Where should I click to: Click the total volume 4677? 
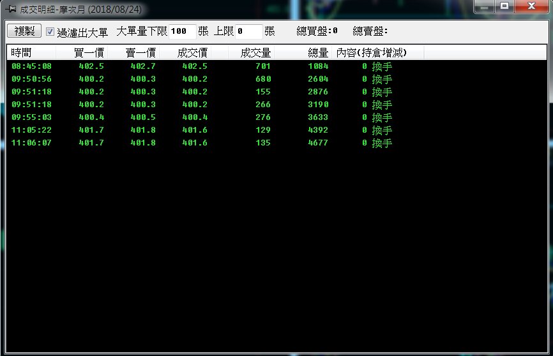318,143
